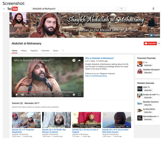Open the Bilal Abdul Kareem video thumbnail

117,120
